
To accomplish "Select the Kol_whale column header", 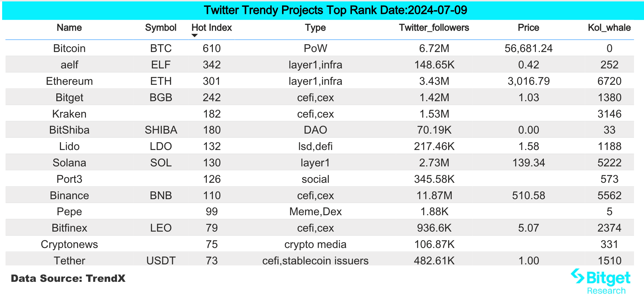I will coord(609,28).
